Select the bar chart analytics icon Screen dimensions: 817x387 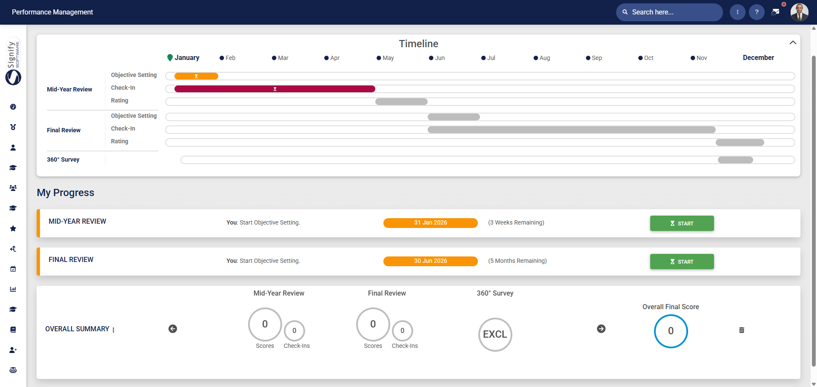click(13, 289)
